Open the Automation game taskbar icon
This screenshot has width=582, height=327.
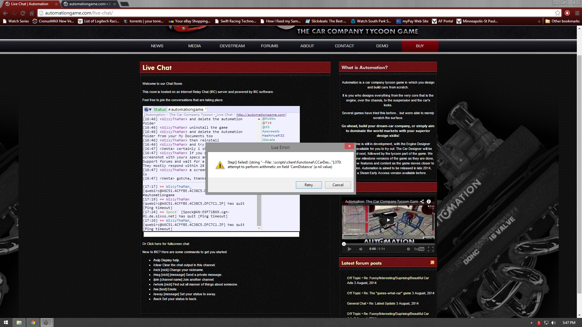click(46, 322)
